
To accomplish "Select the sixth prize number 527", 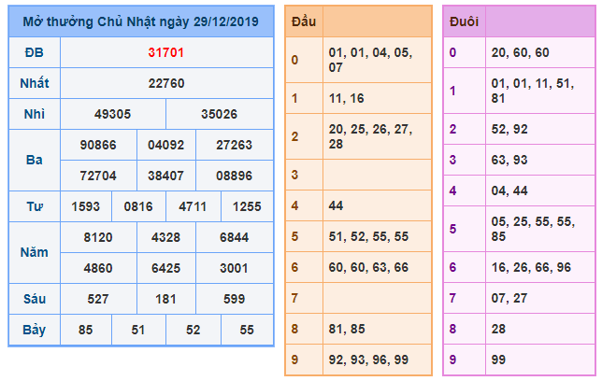I will click(x=99, y=298).
